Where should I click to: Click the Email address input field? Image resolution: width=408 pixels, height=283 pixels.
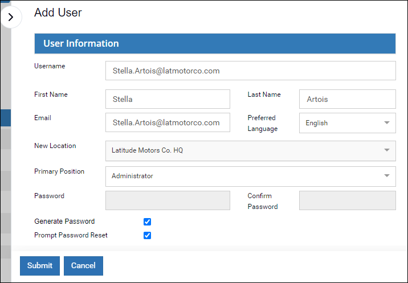click(168, 122)
